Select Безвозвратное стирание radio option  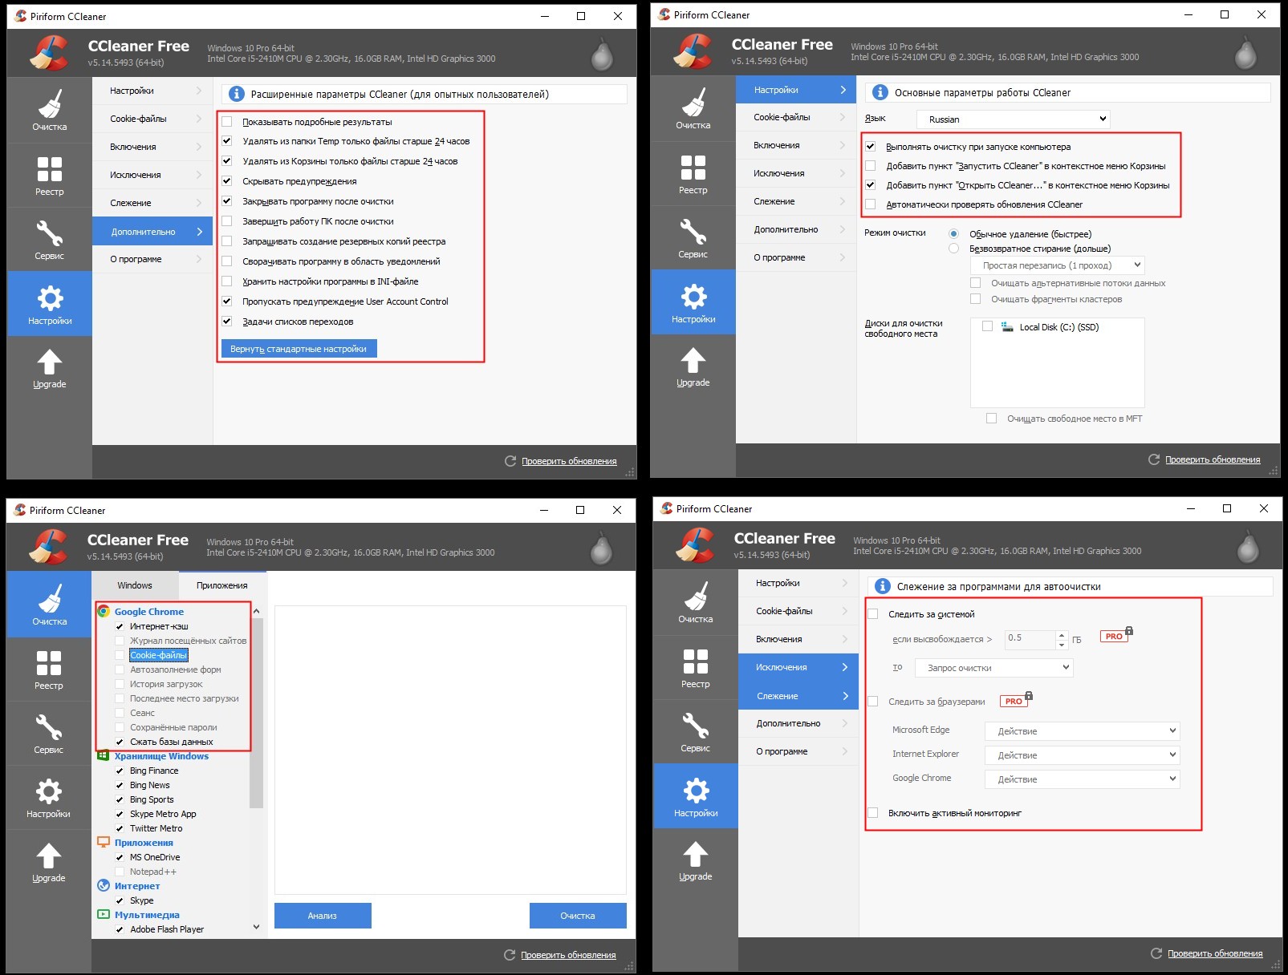[953, 249]
